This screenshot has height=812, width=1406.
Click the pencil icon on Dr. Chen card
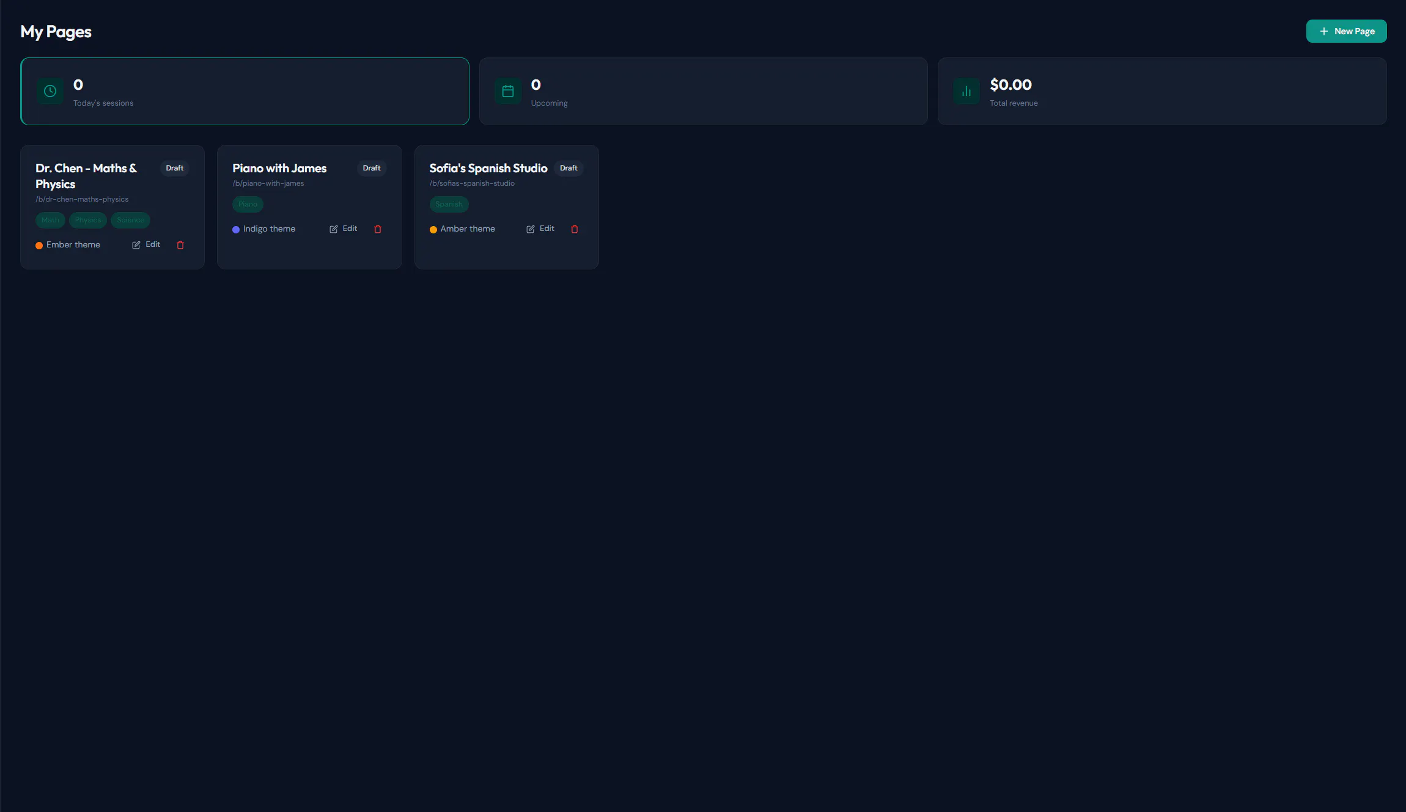coord(136,245)
